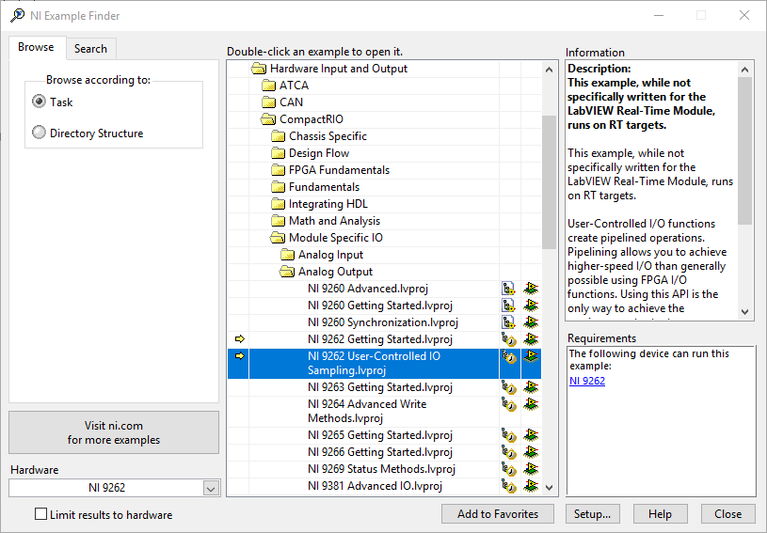Select NI 9264 Advanced Write Methods.lvproj example name
The width and height of the screenshot is (767, 533).
[x=367, y=412]
